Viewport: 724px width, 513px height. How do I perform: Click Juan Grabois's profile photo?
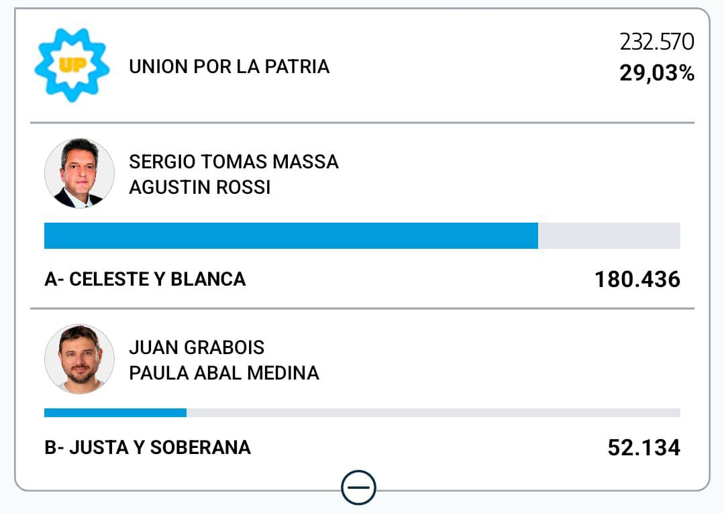[79, 359]
